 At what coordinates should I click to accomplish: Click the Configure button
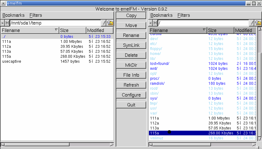[131, 95]
